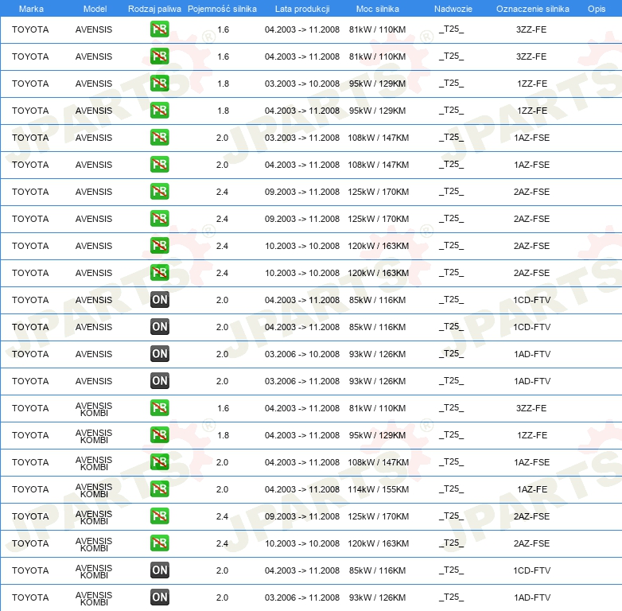Click the Model column header
This screenshot has height=611, width=622.
[95, 9]
